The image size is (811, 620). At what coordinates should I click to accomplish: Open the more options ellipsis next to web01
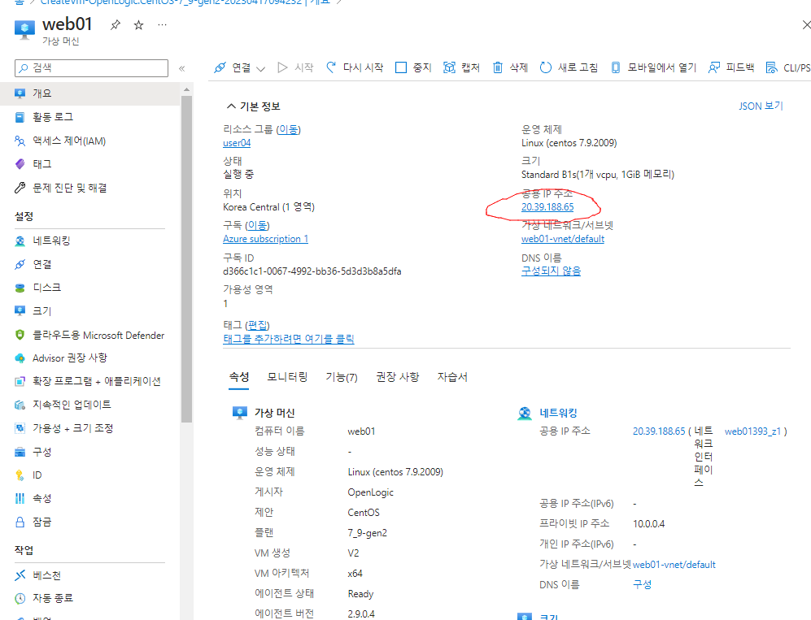163,24
